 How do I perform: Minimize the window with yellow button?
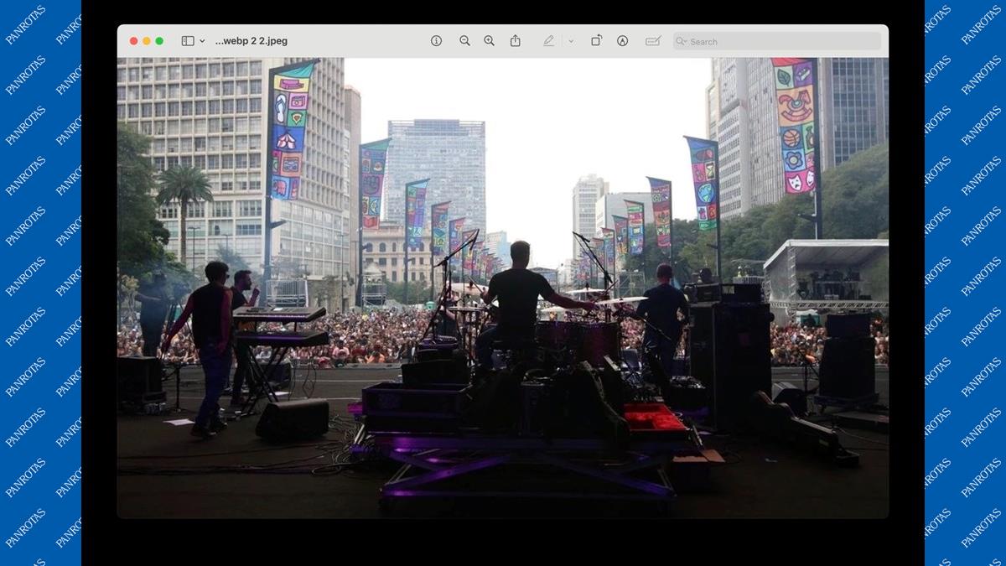pyautogui.click(x=147, y=41)
